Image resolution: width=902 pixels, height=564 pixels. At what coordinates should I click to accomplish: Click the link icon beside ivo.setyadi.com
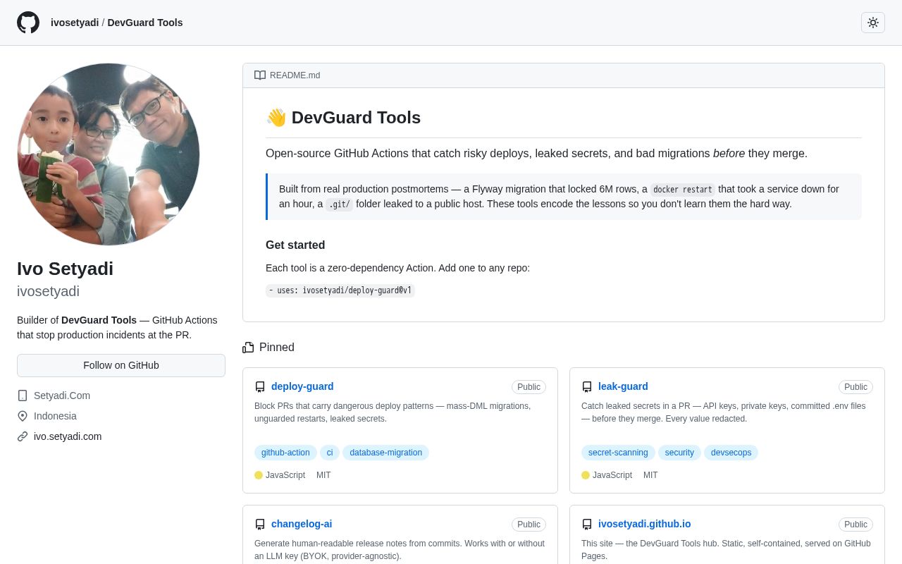click(x=23, y=436)
